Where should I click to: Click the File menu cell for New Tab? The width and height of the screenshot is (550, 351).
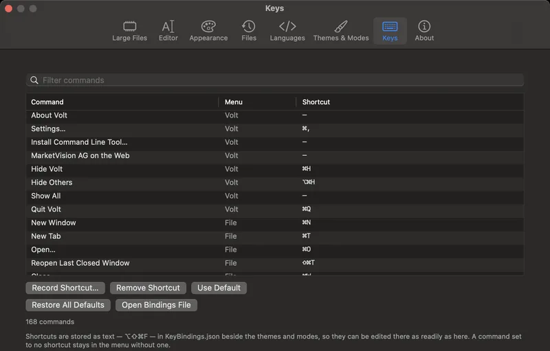click(x=231, y=236)
